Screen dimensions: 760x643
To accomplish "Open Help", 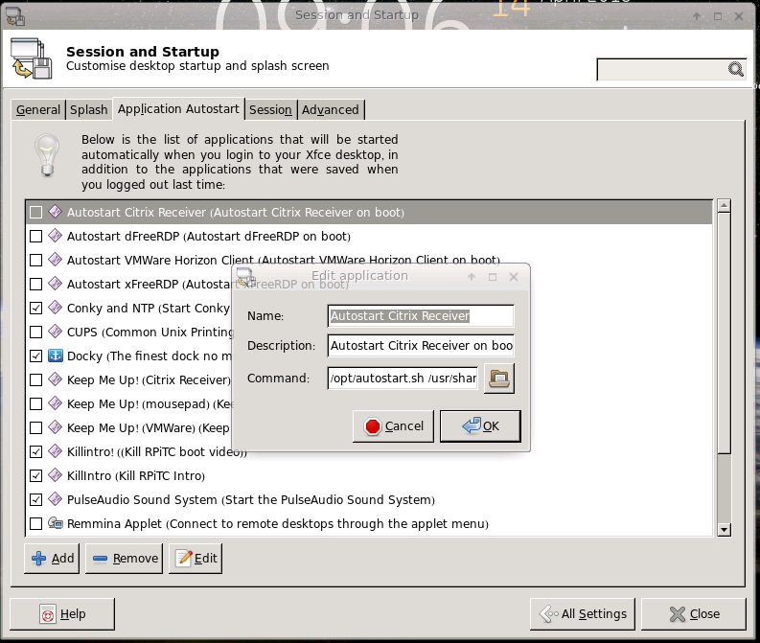I will [x=62, y=614].
